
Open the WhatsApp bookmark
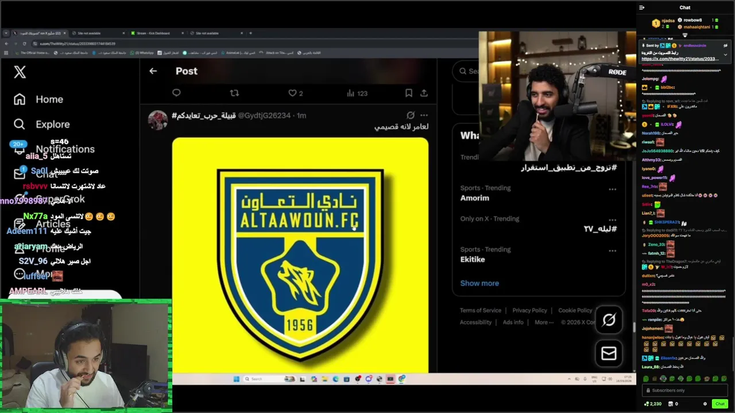click(x=142, y=53)
